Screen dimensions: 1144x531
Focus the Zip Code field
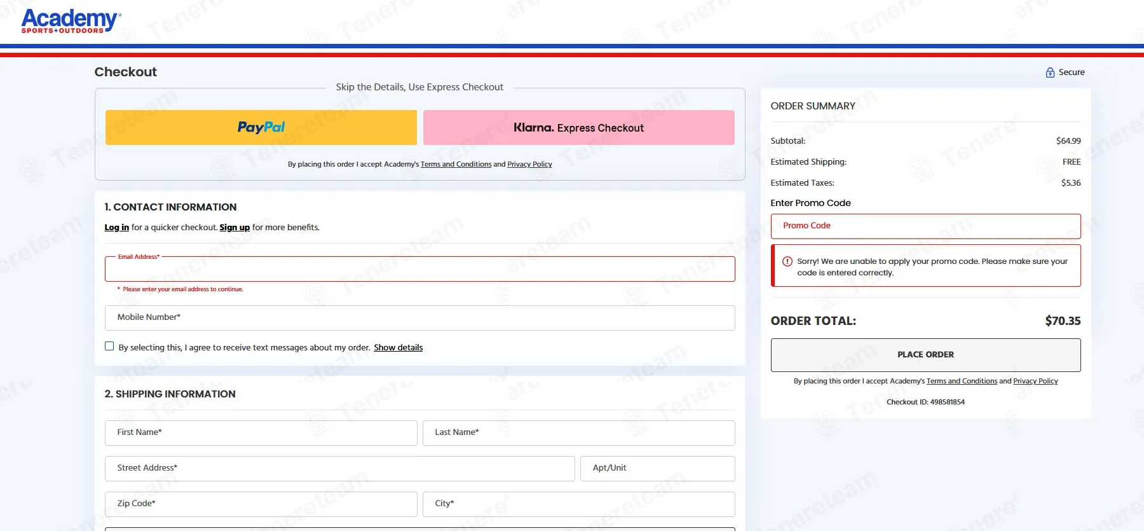(261, 504)
